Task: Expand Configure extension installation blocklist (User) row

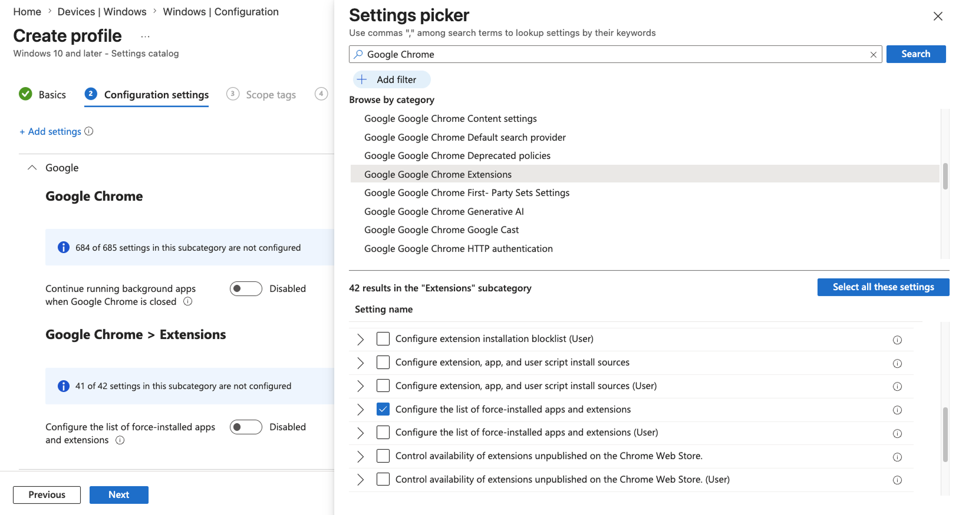Action: (361, 339)
